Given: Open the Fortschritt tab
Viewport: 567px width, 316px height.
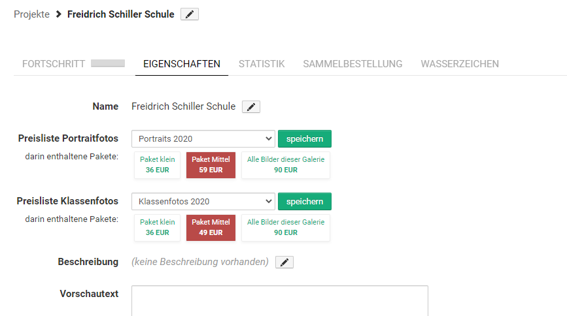Looking at the screenshot, I should (x=54, y=64).
